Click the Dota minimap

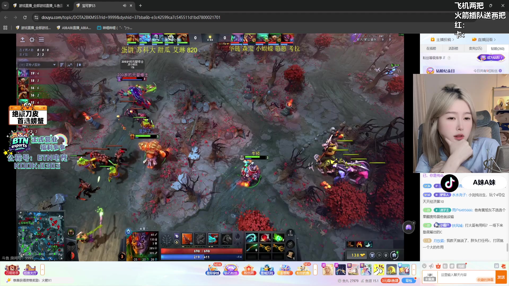41,236
